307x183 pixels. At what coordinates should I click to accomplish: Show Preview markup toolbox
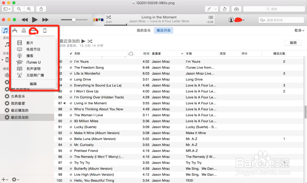[236, 9]
